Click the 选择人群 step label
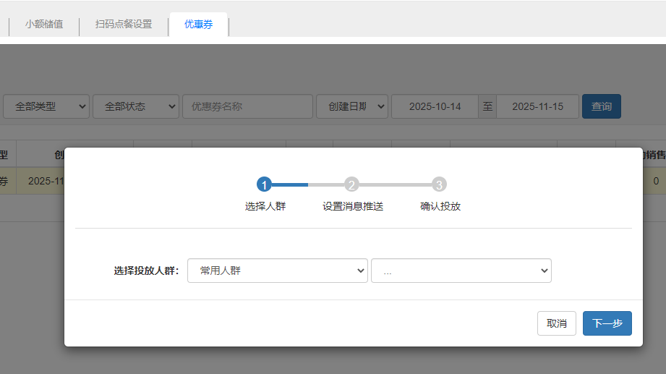The height and width of the screenshot is (374, 666). tap(265, 206)
